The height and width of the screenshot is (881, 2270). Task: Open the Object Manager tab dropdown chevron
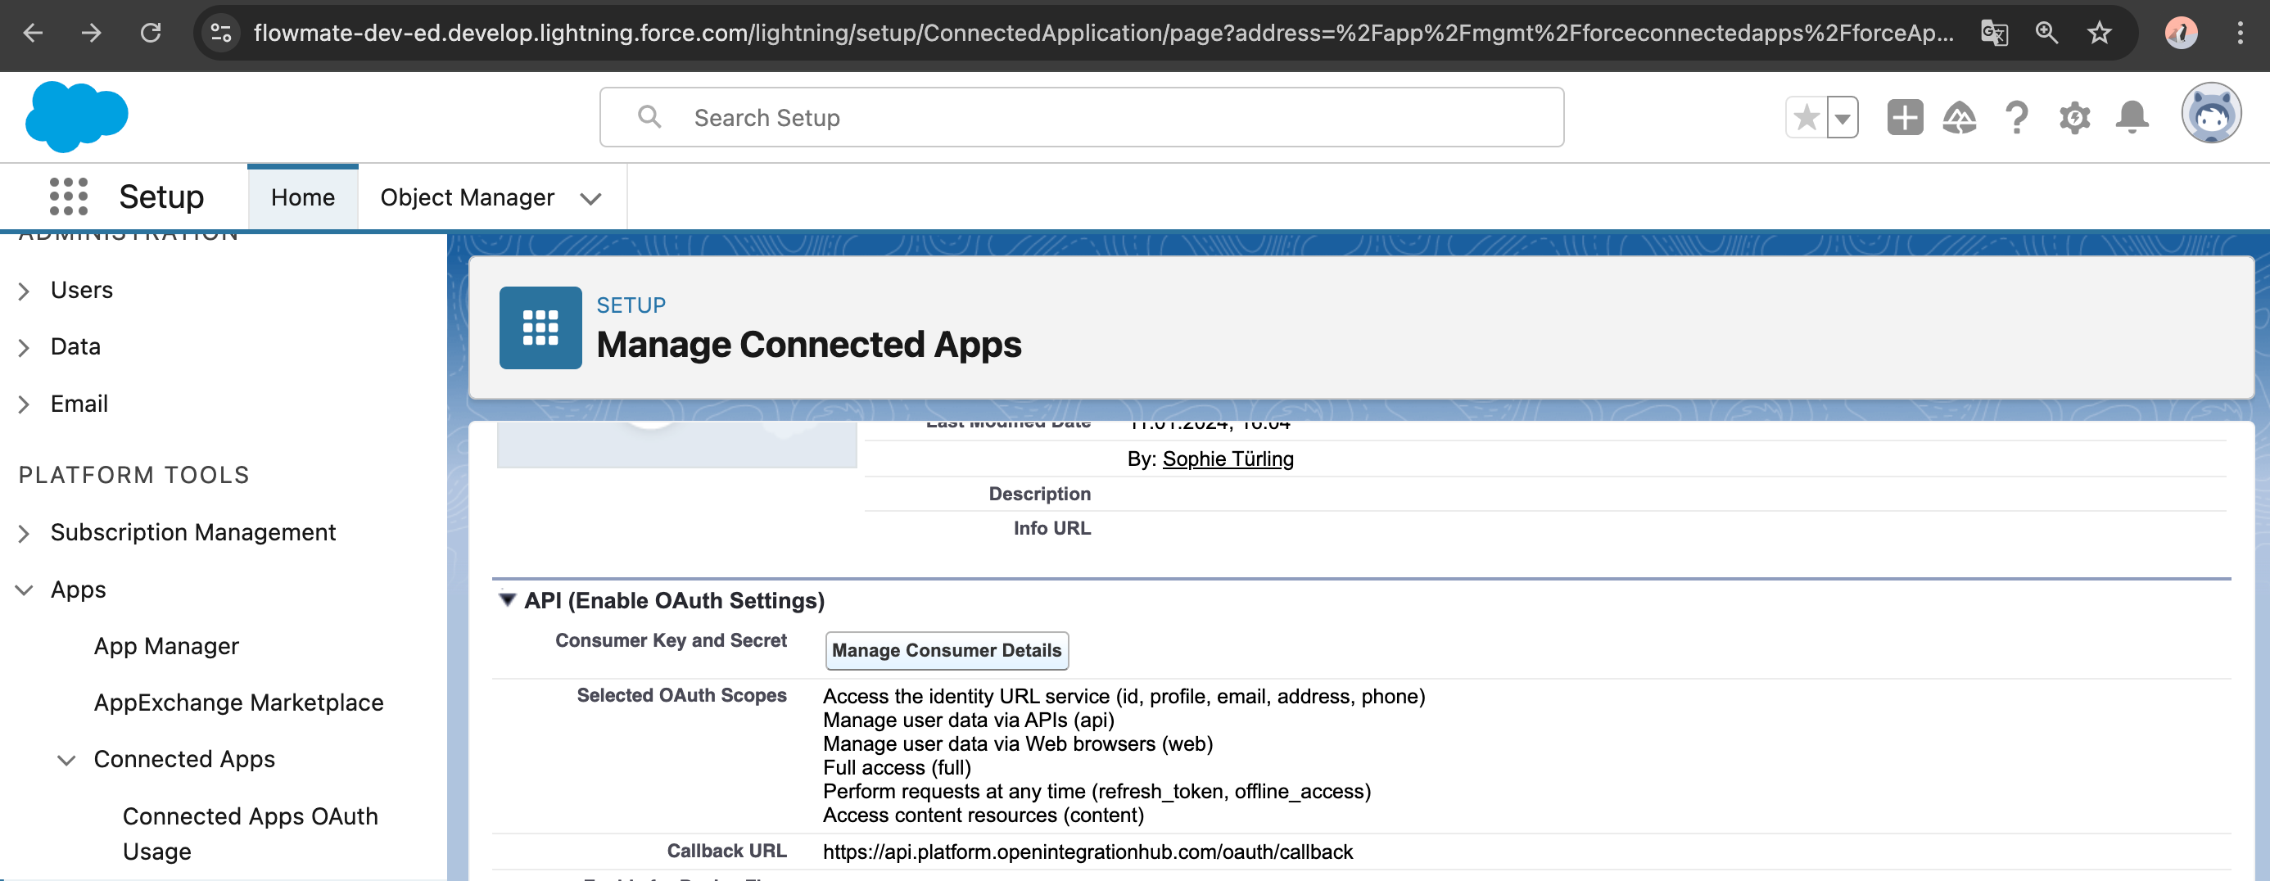pos(590,198)
